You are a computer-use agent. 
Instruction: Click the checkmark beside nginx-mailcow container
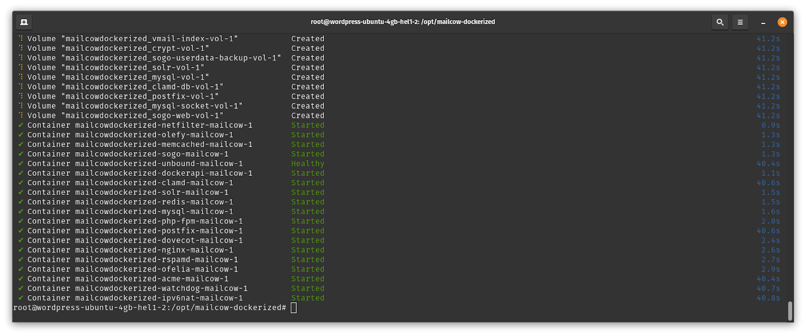(x=21, y=250)
